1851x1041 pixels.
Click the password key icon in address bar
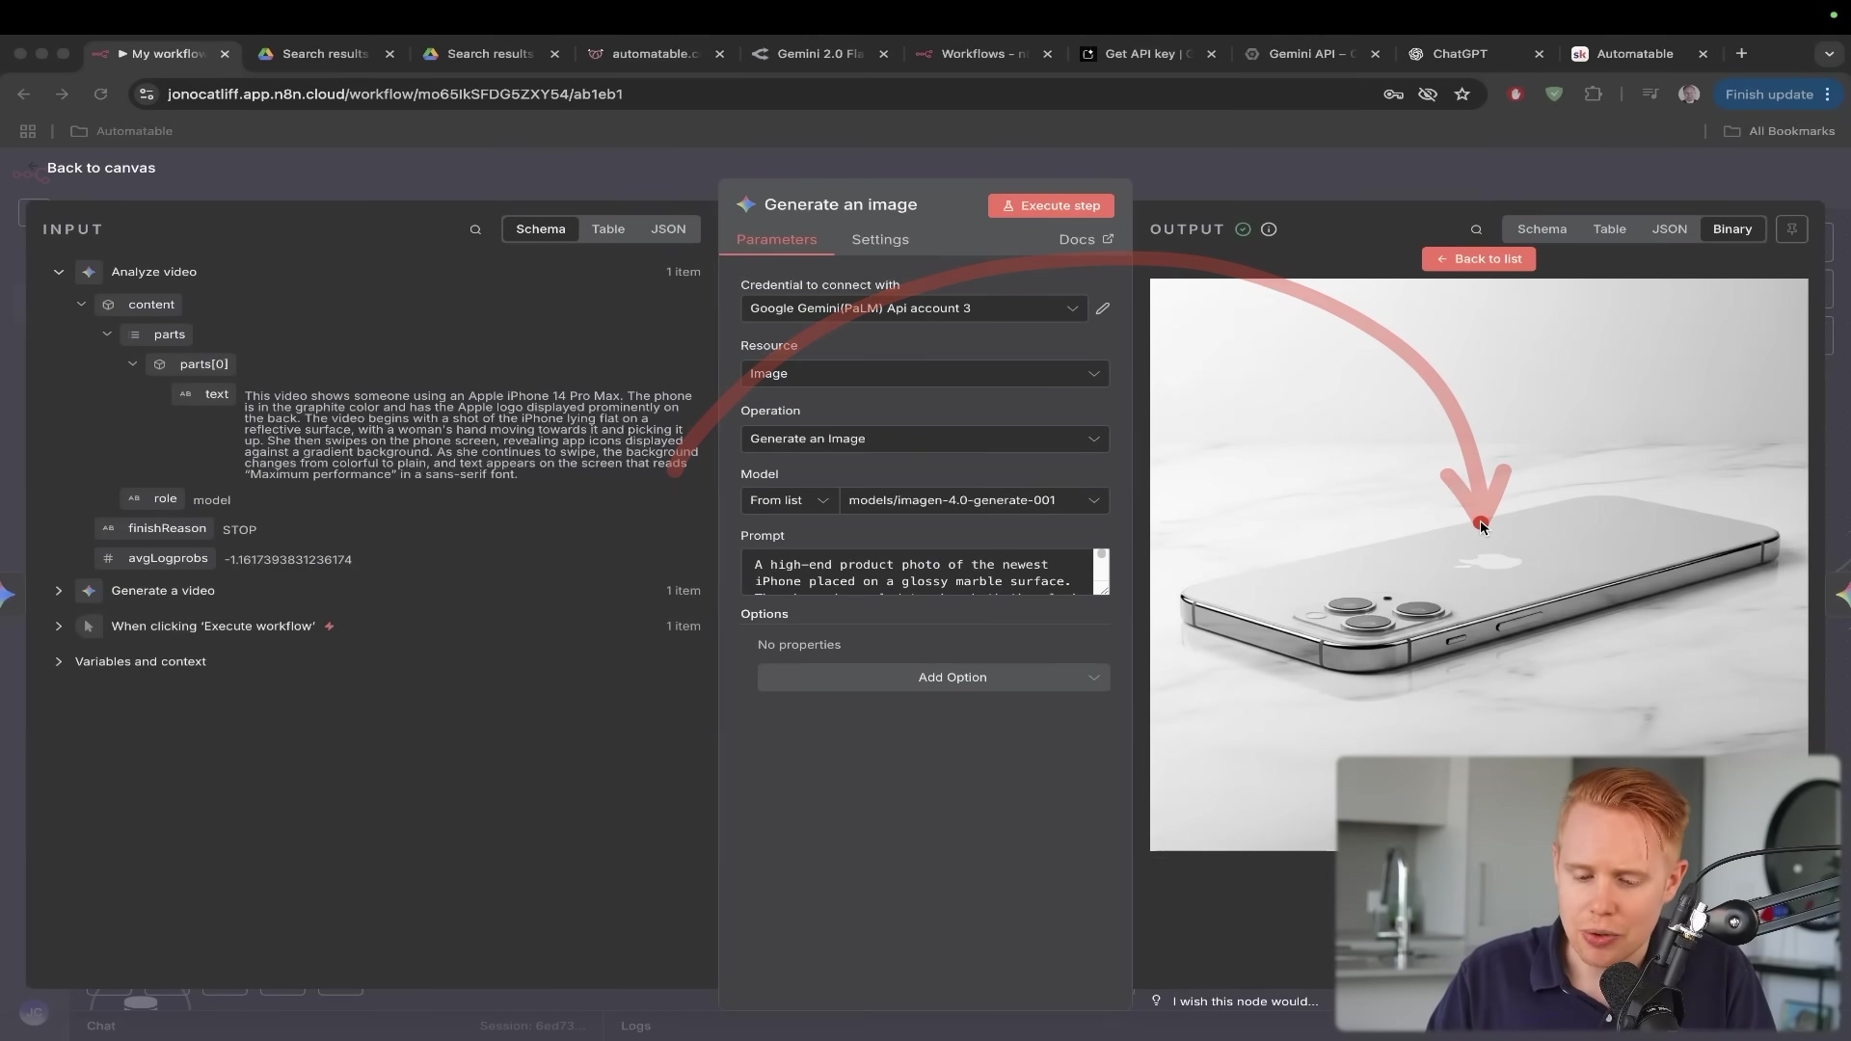click(1393, 94)
